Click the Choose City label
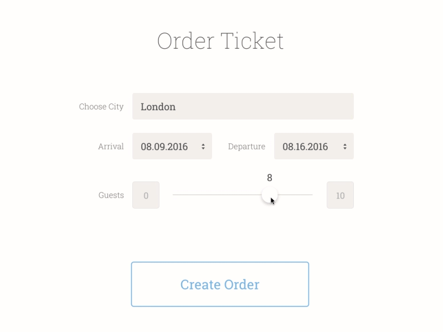This screenshot has height=332, width=443. click(102, 107)
